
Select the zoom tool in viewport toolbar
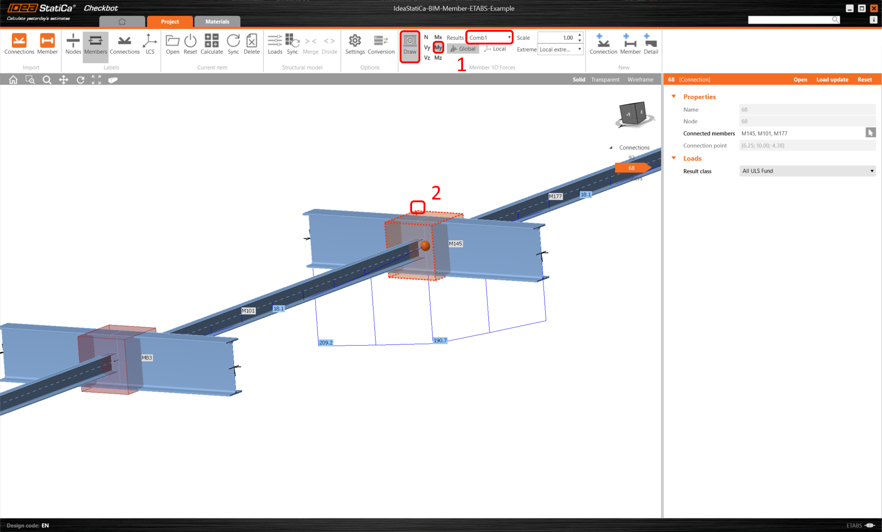pos(47,79)
